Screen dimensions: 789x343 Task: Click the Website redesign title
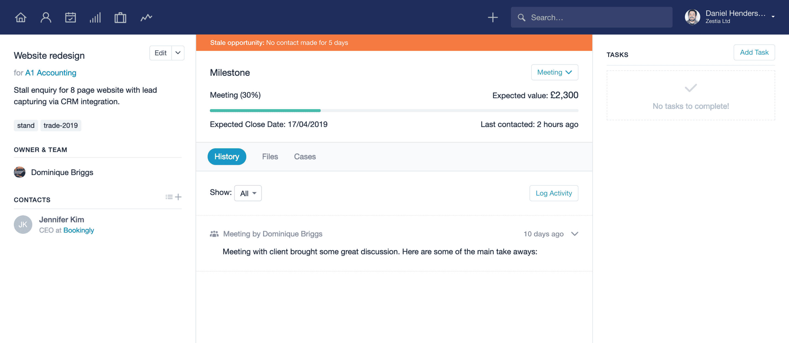click(49, 56)
